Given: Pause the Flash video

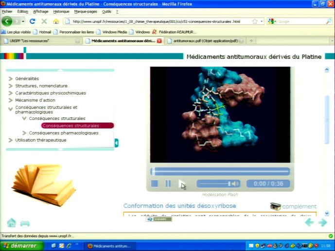Looking at the screenshot, I should 168,184.
